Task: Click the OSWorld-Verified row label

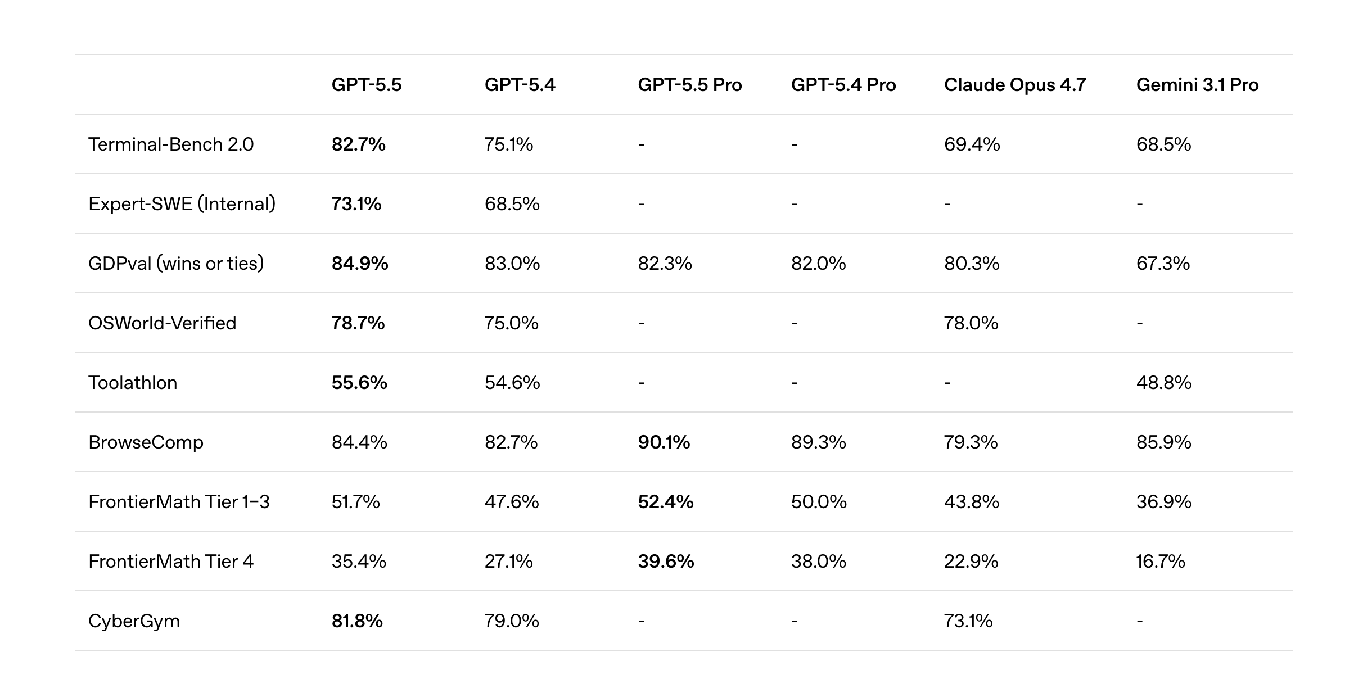Action: tap(162, 323)
